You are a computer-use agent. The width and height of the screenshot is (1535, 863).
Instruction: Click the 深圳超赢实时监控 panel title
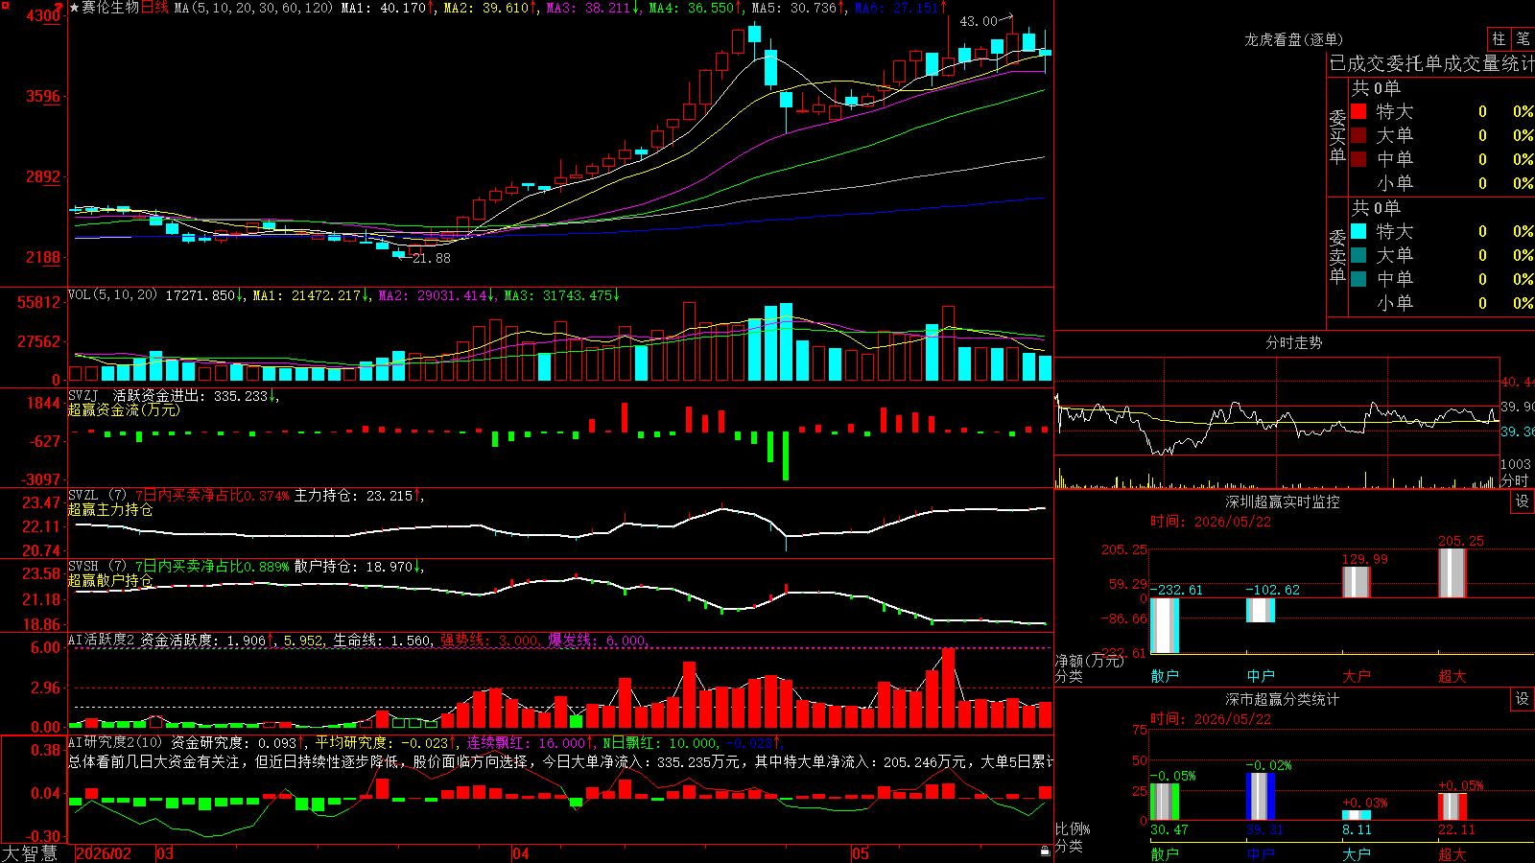[x=1282, y=501]
